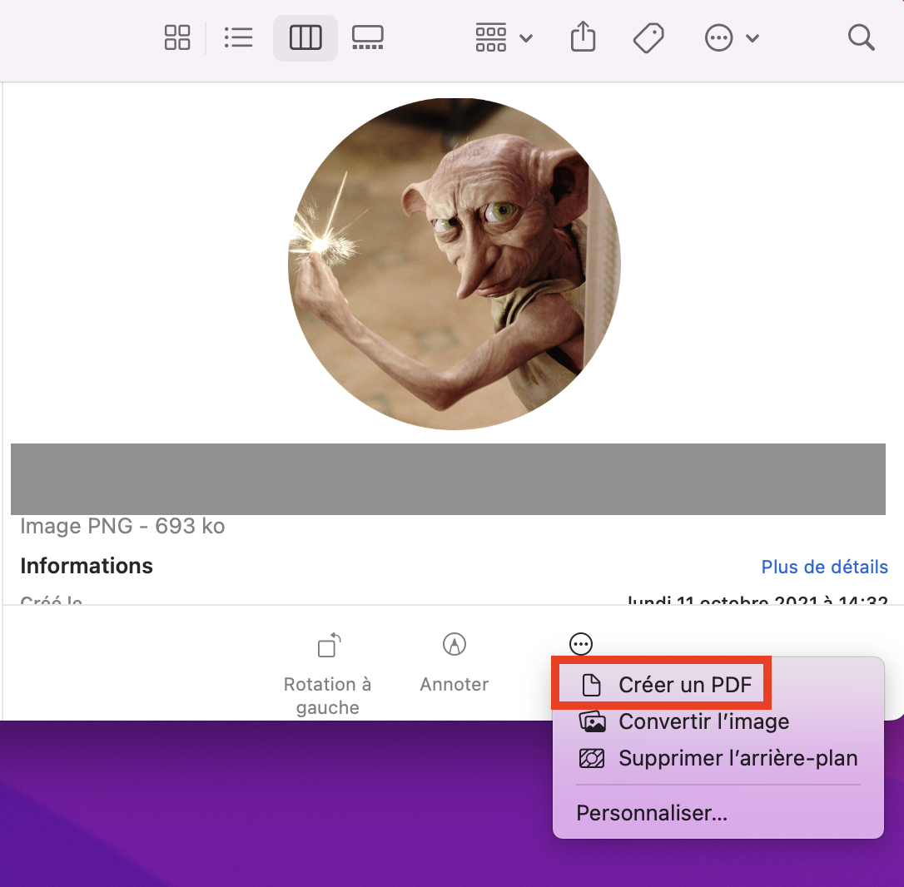Click the rotate-left icon above Rotation à gauche
This screenshot has width=904, height=887.
[329, 644]
